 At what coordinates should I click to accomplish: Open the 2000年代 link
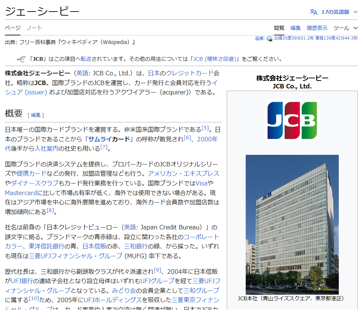(x=207, y=139)
